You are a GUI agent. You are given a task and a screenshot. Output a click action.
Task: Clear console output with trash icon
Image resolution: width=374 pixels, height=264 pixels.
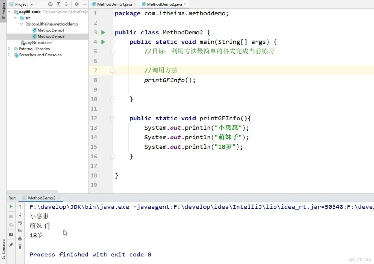(x=20, y=246)
